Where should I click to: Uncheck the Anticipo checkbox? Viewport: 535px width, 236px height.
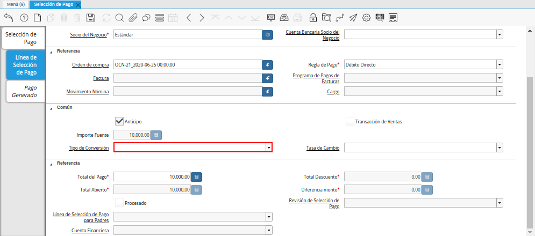coord(119,121)
